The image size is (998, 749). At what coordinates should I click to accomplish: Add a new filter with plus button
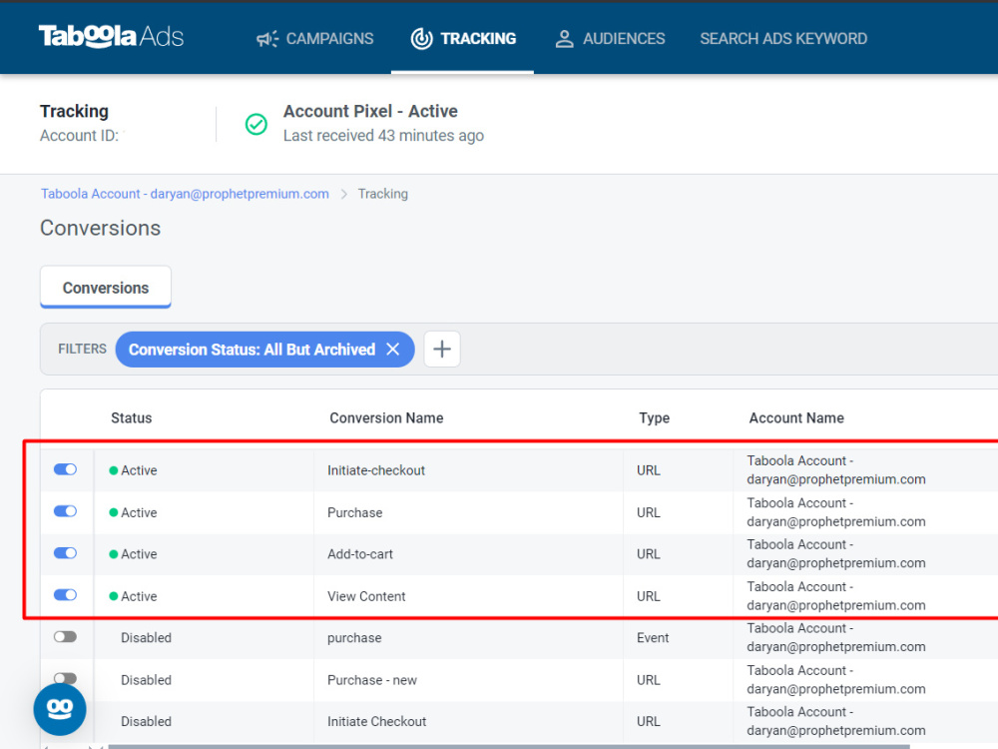point(442,349)
